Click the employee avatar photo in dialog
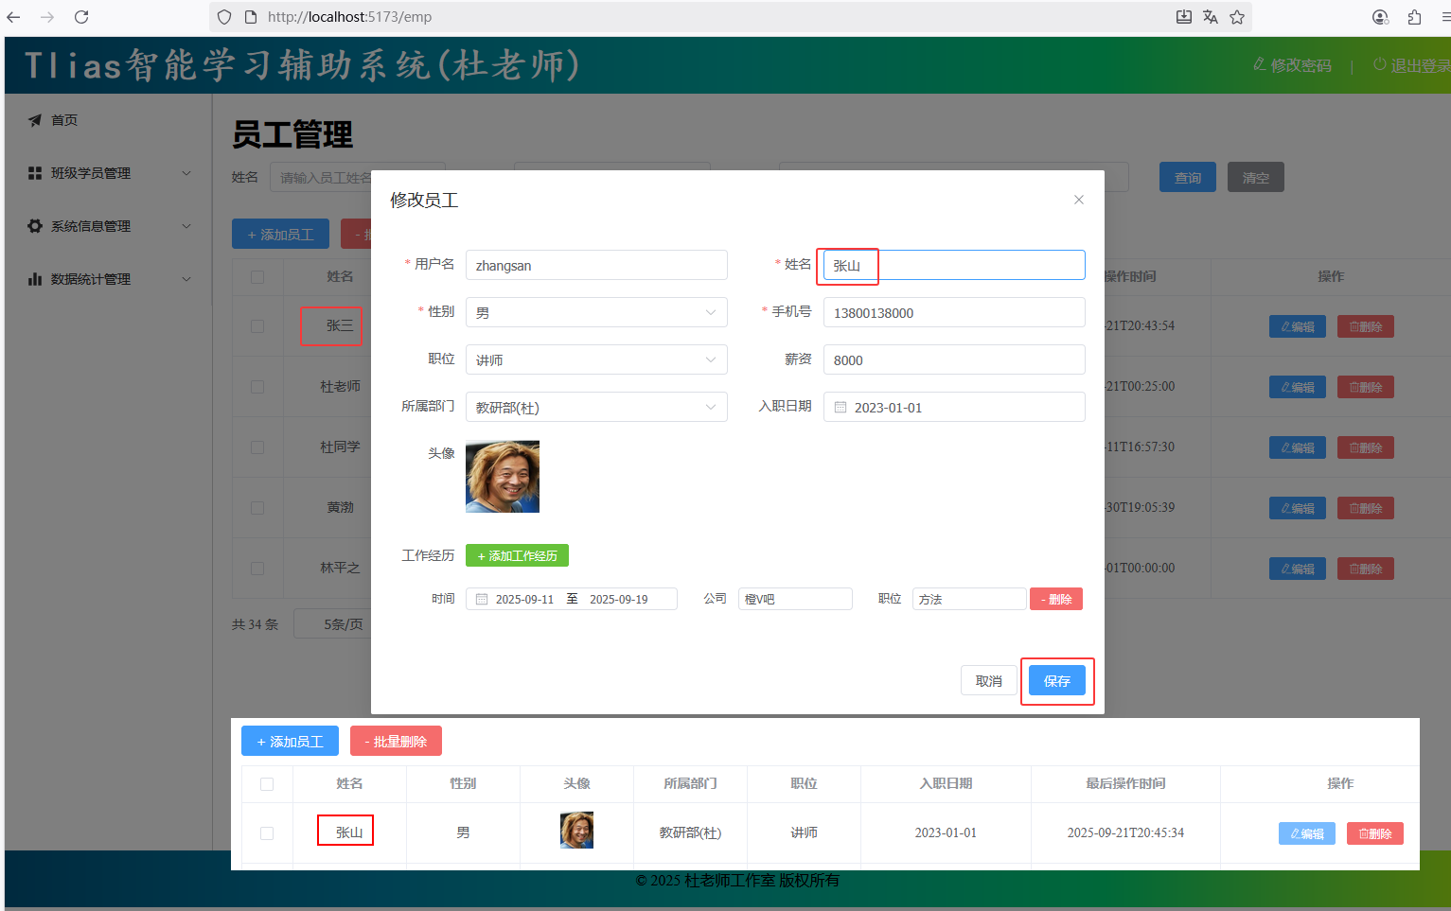This screenshot has width=1451, height=911. (503, 477)
